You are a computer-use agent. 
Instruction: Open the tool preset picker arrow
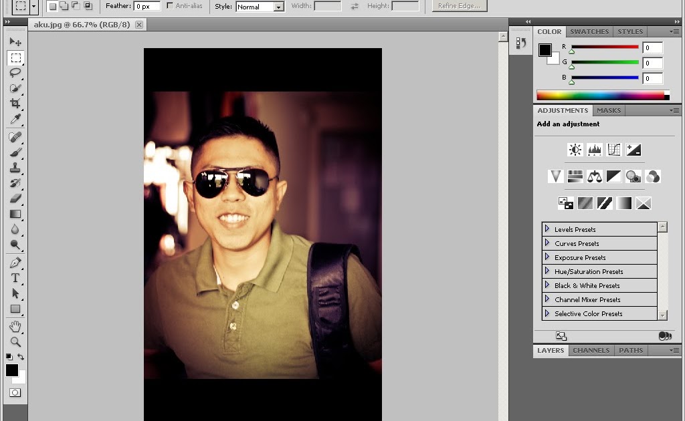click(33, 6)
